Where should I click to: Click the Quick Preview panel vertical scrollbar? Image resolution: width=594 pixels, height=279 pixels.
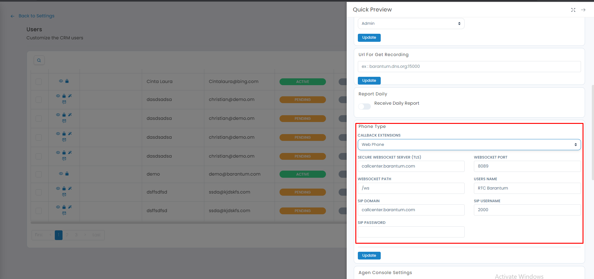pyautogui.click(x=592, y=133)
